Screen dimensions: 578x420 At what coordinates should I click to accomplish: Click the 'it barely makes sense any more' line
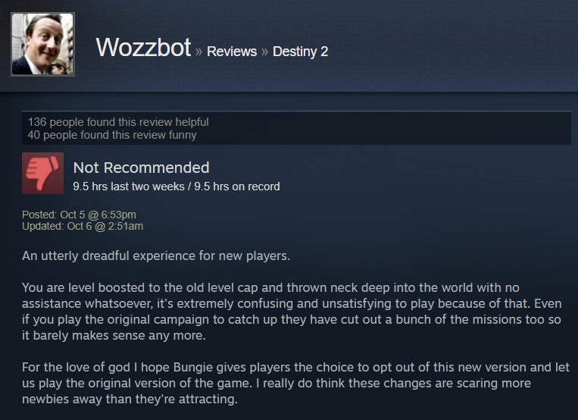coord(114,336)
